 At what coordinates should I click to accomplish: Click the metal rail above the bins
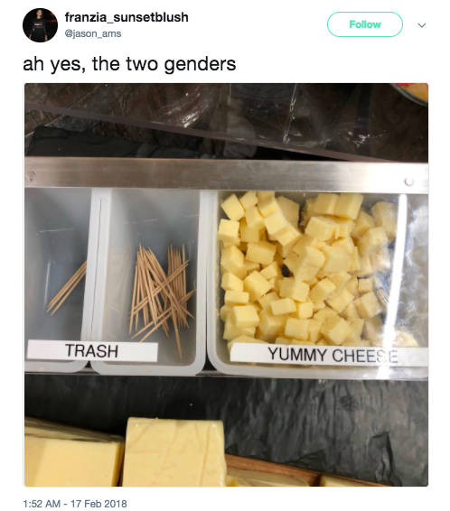coord(226,175)
